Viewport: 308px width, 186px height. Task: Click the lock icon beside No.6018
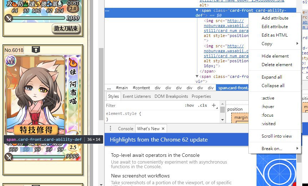36,50
